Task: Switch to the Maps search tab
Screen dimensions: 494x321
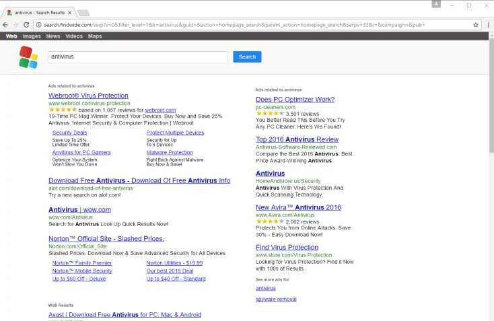Action: coord(95,36)
